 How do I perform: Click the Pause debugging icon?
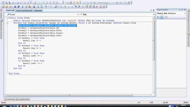69,7
